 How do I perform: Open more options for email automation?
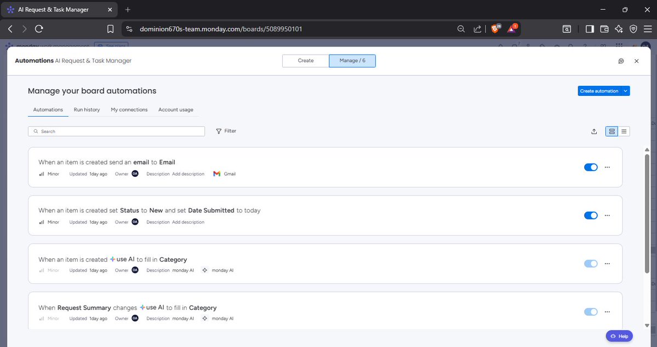pyautogui.click(x=607, y=167)
